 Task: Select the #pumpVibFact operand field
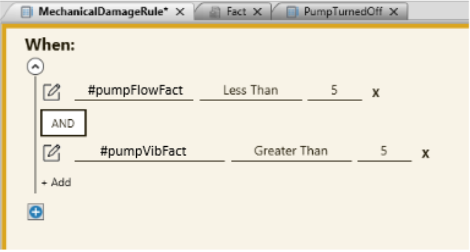click(150, 152)
